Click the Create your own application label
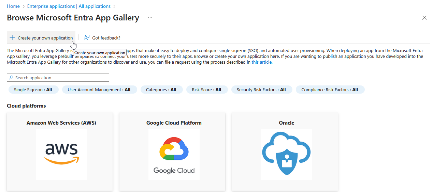 tap(45, 38)
